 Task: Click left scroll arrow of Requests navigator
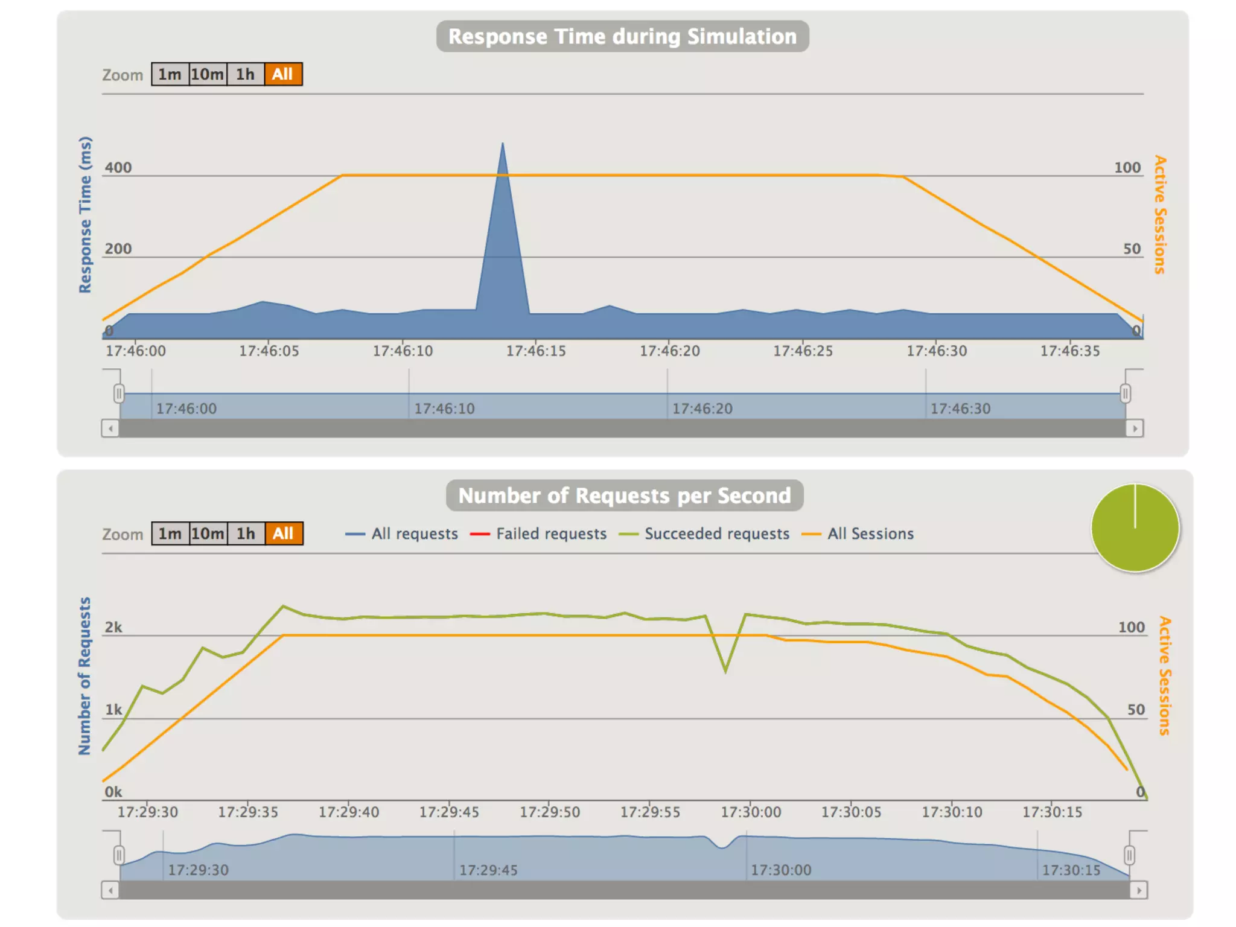(x=110, y=890)
